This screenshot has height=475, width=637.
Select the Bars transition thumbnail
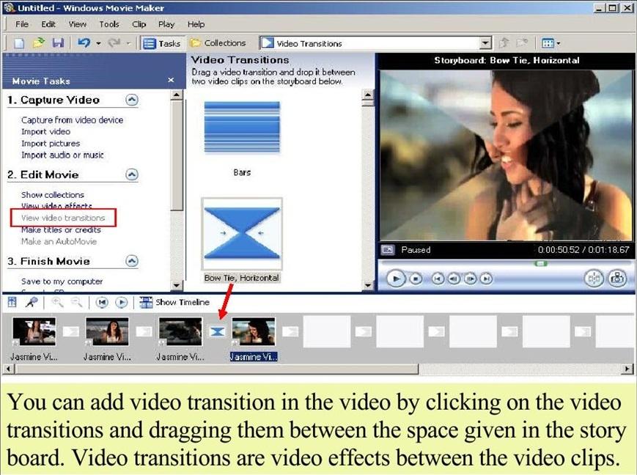click(x=242, y=128)
